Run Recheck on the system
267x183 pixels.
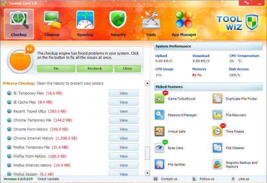95,69
